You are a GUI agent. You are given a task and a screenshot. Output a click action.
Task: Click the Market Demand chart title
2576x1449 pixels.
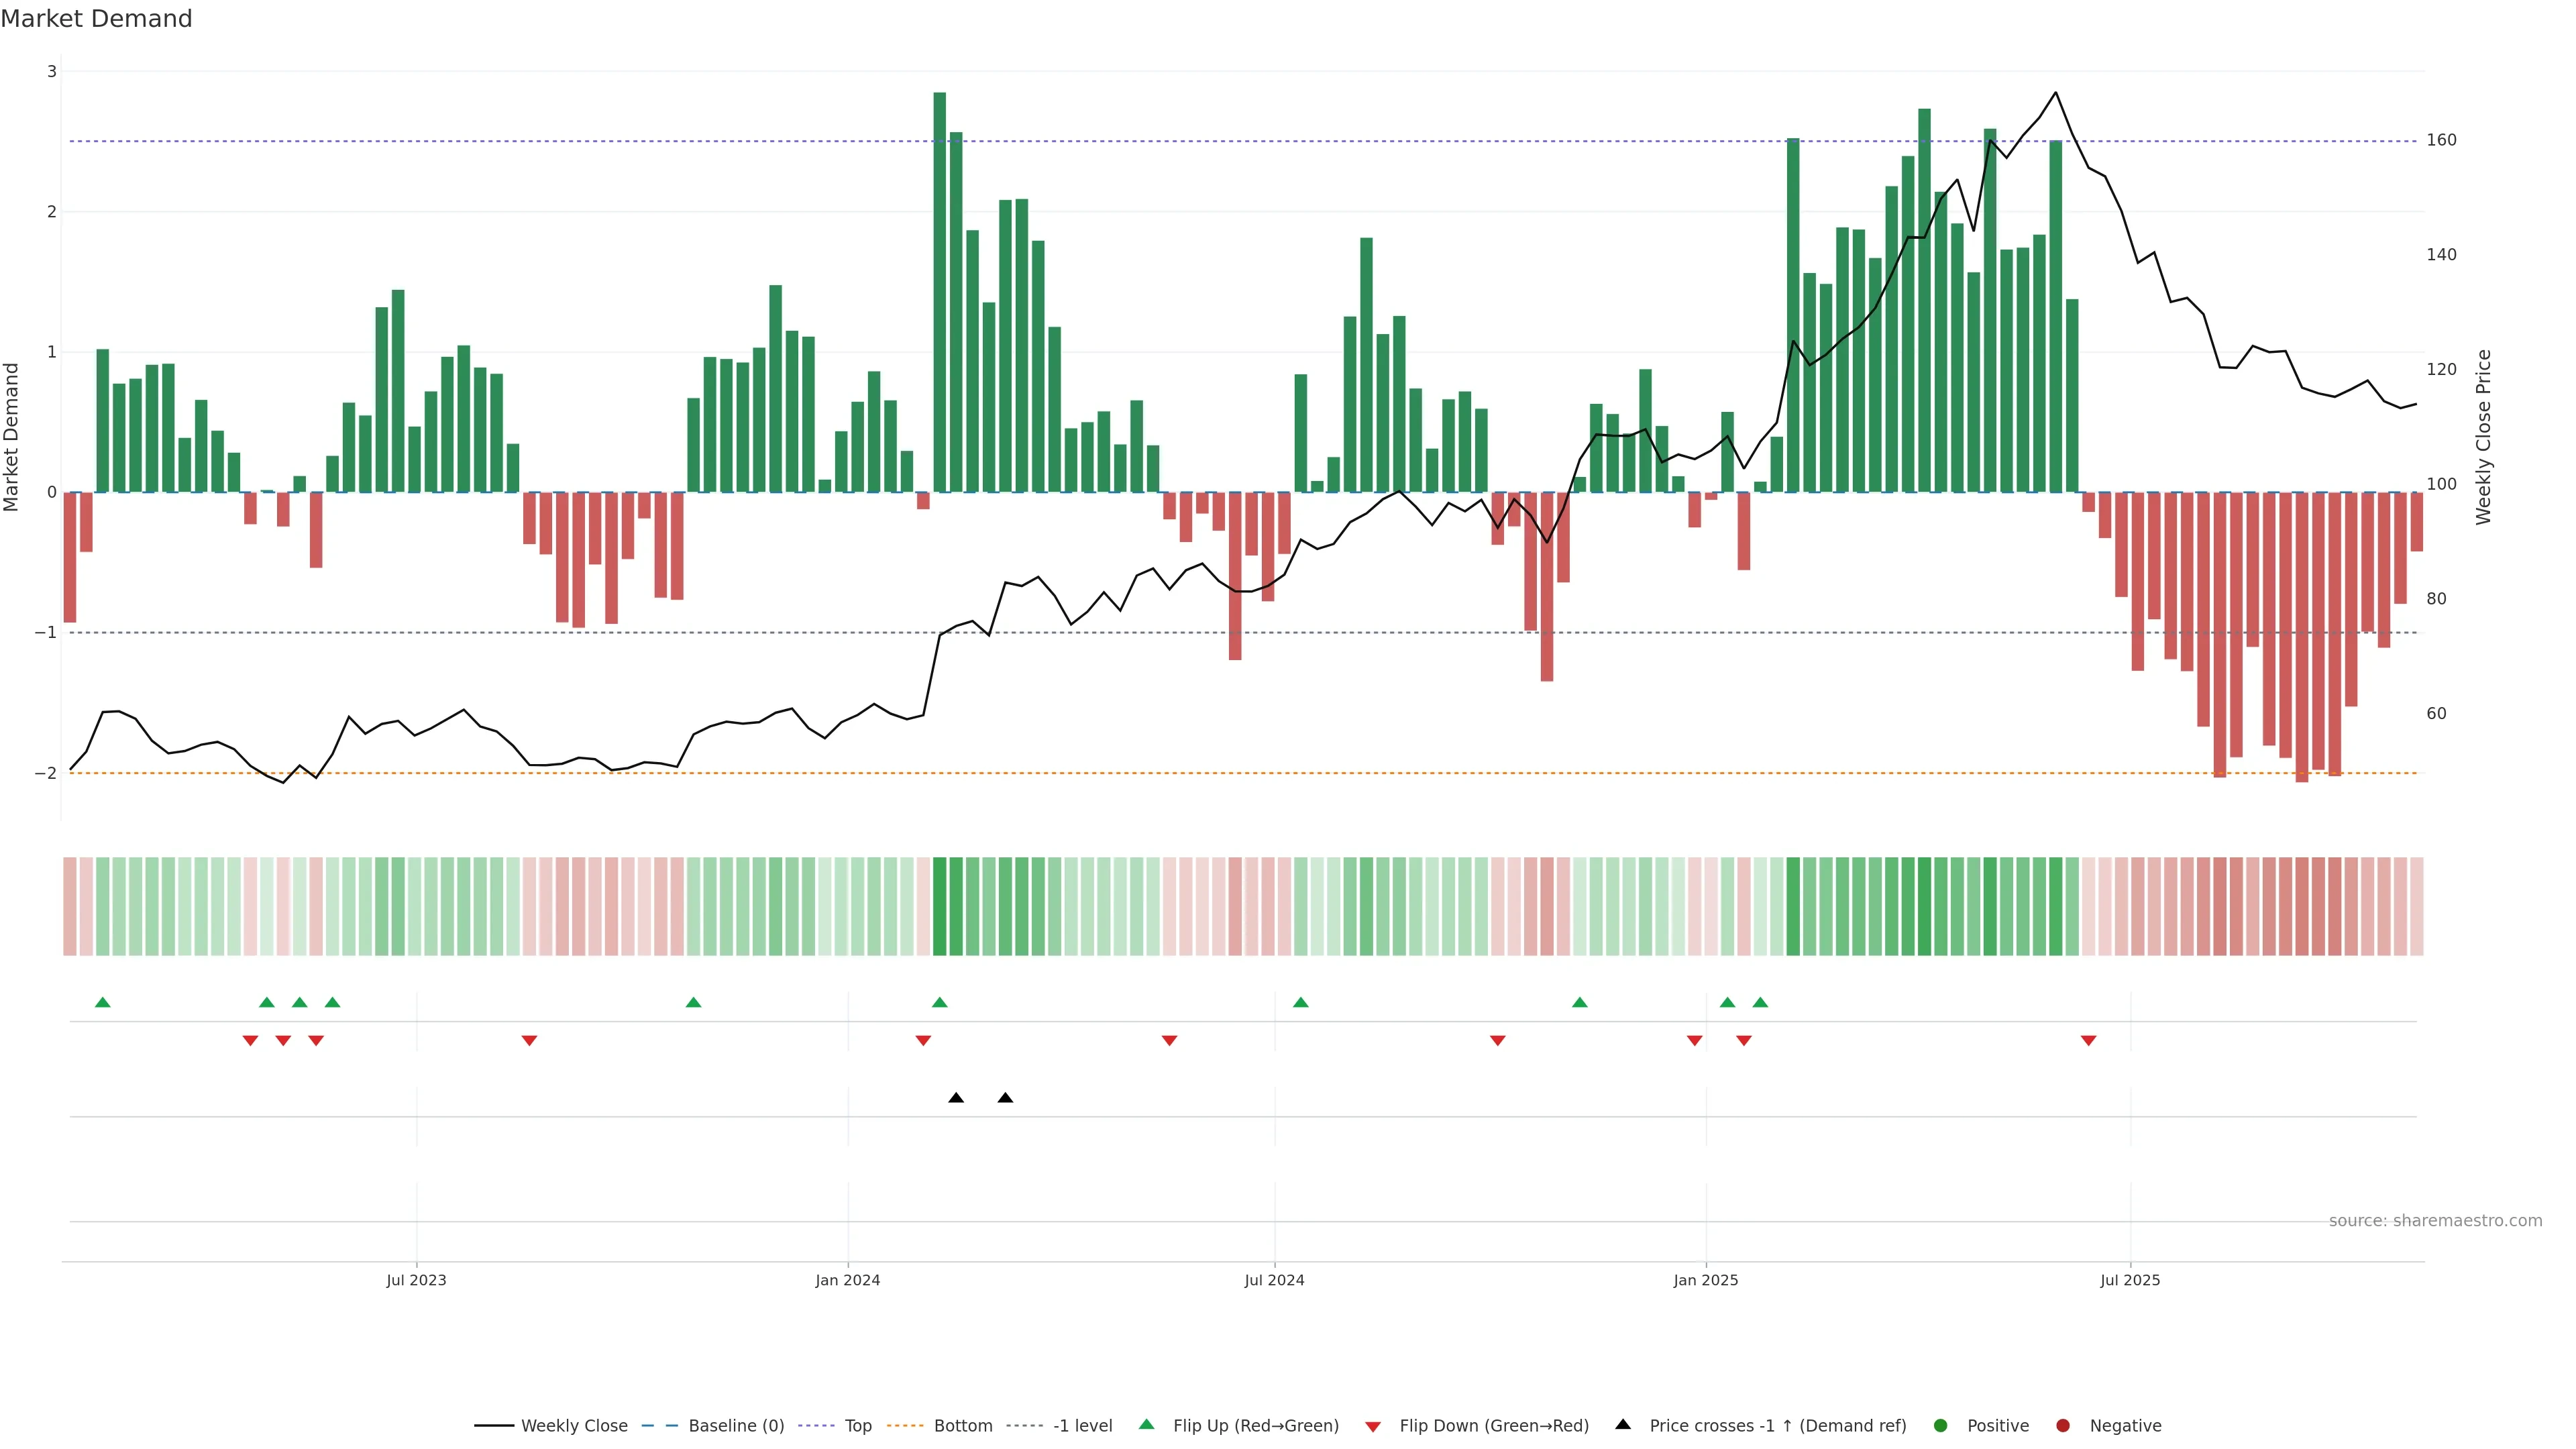[x=96, y=19]
